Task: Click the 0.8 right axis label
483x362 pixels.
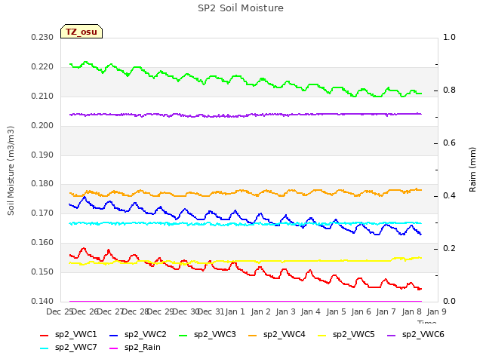Action: (x=449, y=90)
